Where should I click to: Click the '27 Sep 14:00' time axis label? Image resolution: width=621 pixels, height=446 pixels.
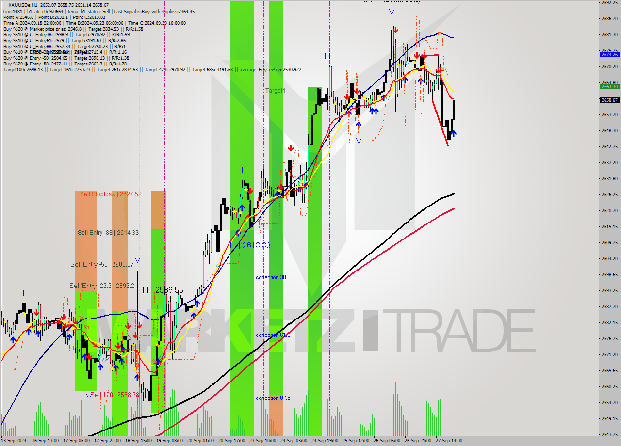pos(449,441)
